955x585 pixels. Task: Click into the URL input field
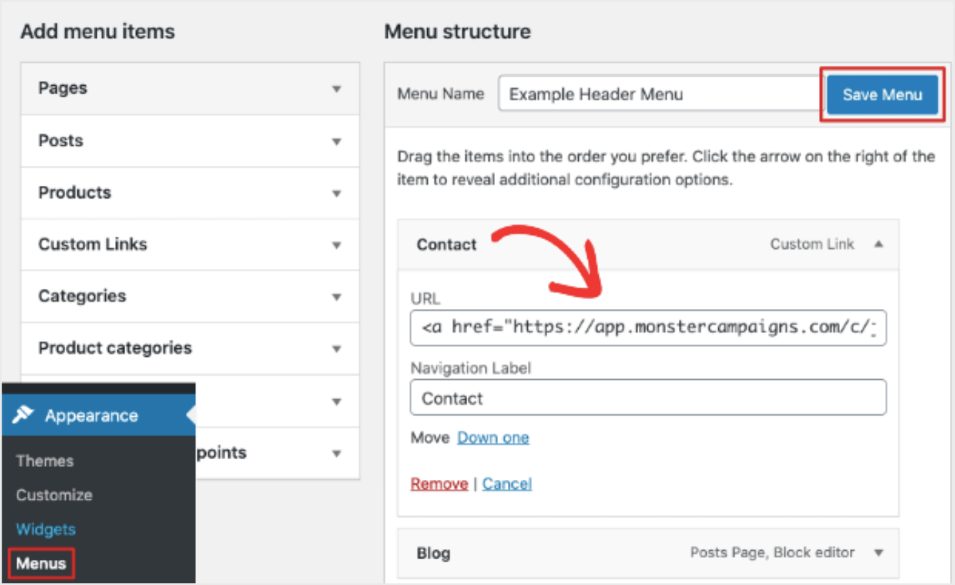point(648,328)
